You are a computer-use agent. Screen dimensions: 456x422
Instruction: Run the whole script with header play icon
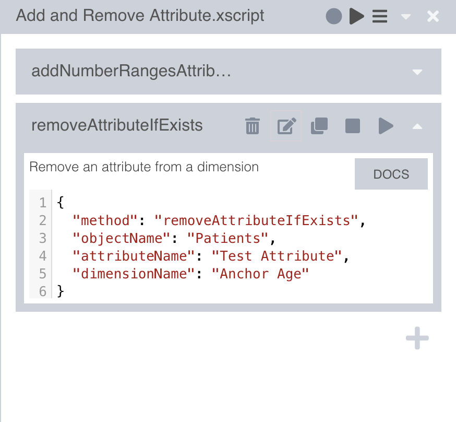coord(356,16)
